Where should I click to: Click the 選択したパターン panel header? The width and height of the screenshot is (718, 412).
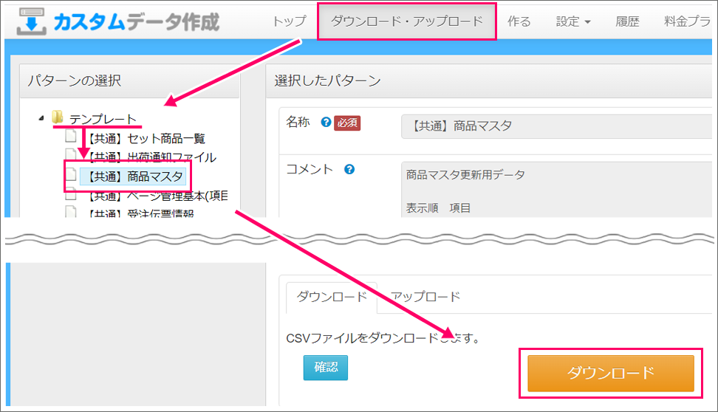point(488,80)
